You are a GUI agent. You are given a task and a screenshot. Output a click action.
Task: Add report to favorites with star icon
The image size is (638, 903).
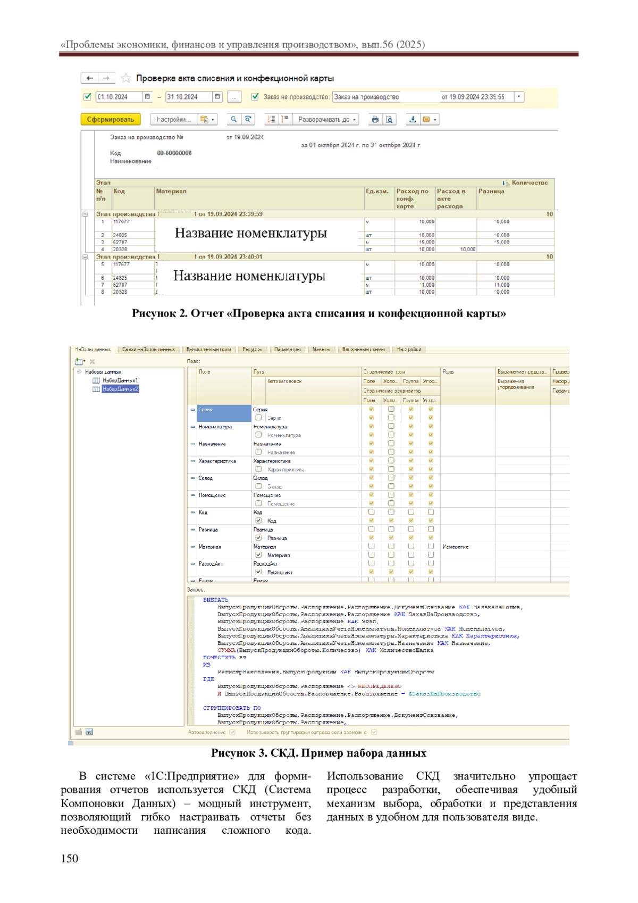[126, 78]
